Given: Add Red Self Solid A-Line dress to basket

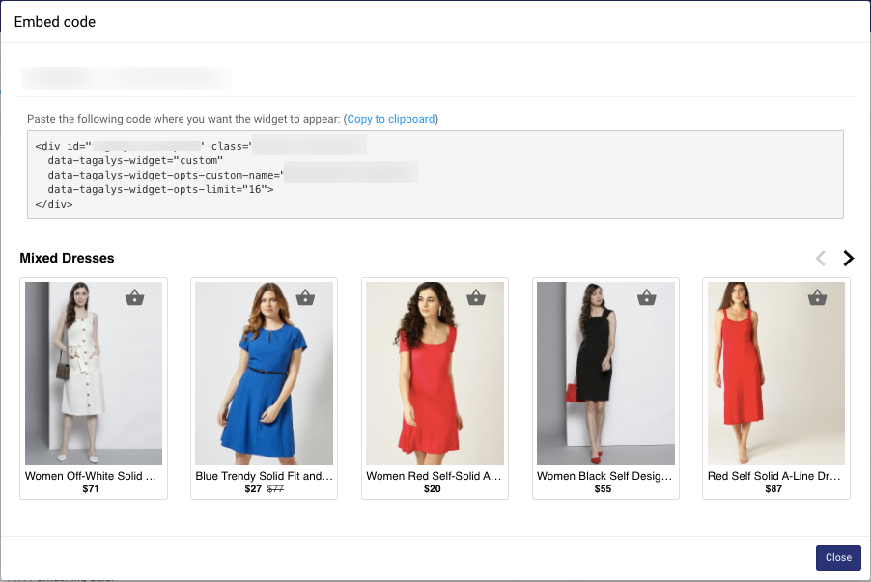Looking at the screenshot, I should point(817,297).
